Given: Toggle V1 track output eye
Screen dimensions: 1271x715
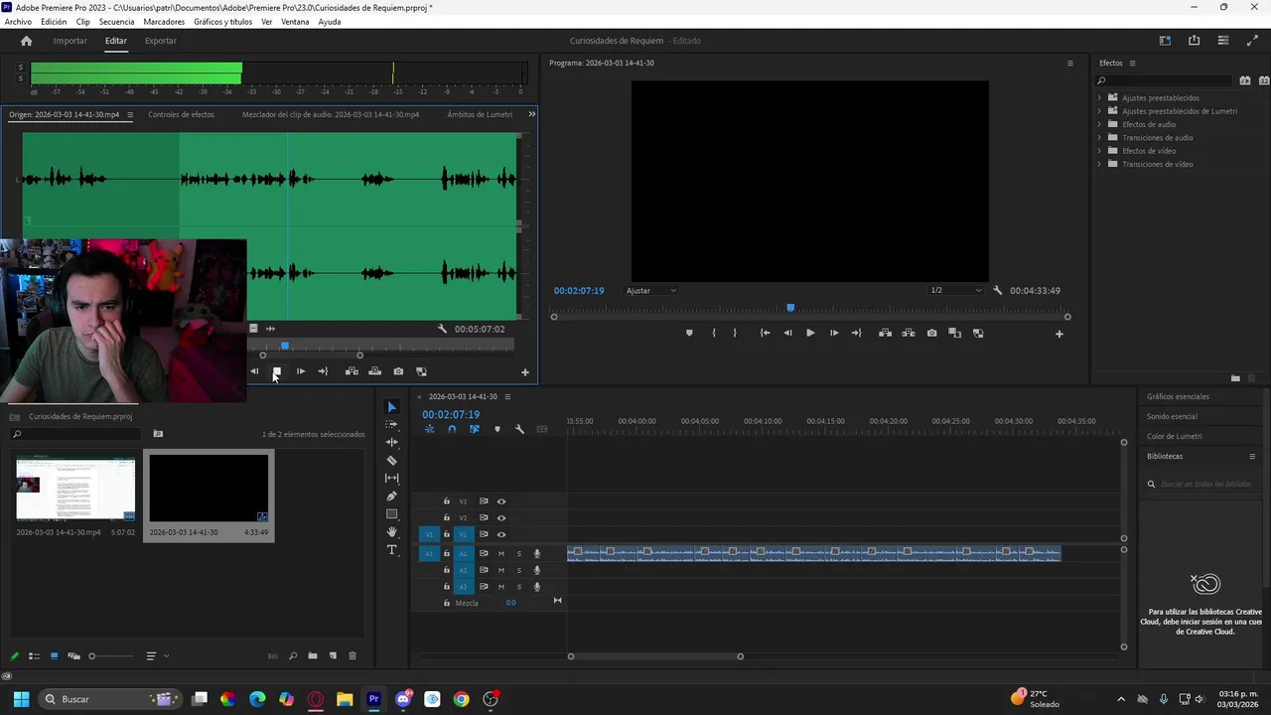Looking at the screenshot, I should point(500,534).
